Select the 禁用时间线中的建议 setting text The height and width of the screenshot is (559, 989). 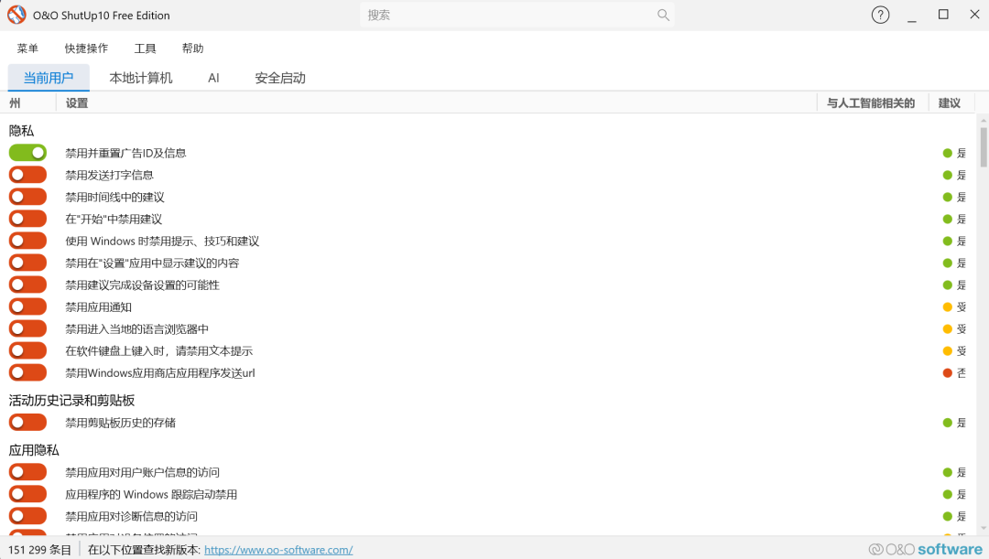pos(114,198)
